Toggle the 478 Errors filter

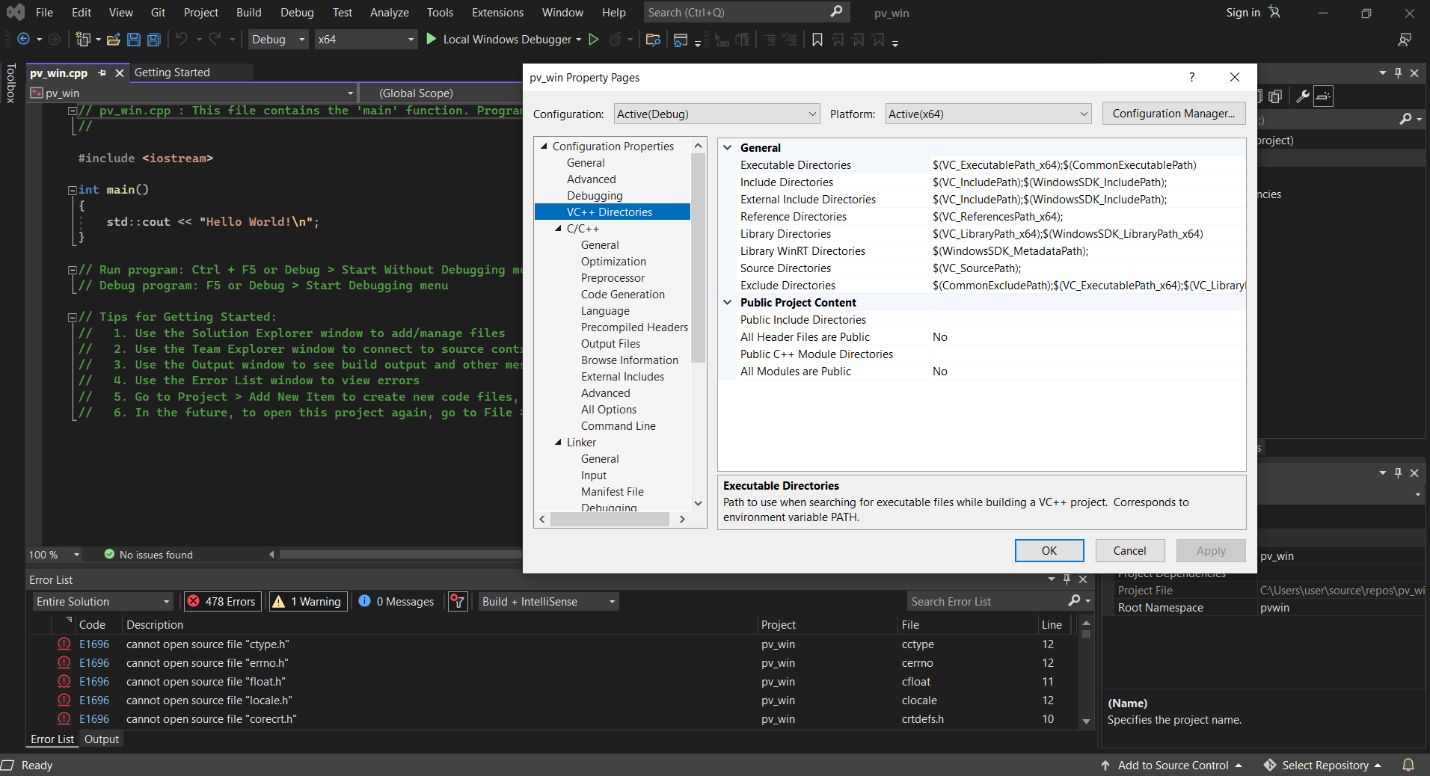pyautogui.click(x=222, y=602)
